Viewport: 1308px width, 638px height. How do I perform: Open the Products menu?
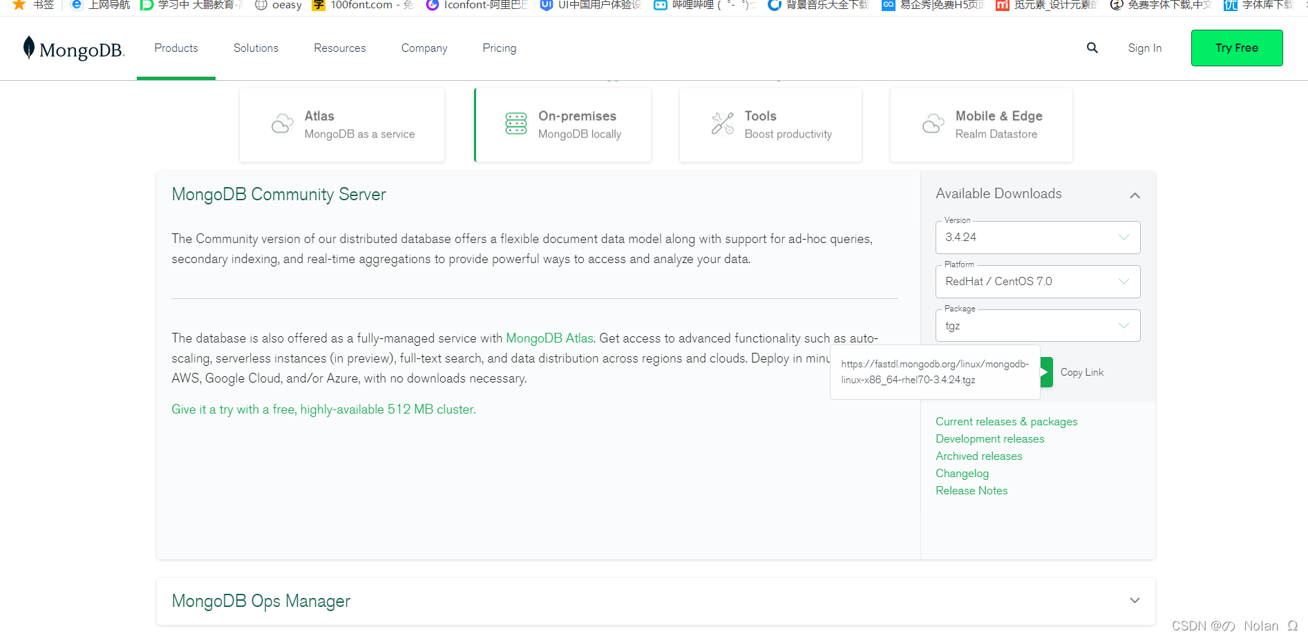coord(176,48)
